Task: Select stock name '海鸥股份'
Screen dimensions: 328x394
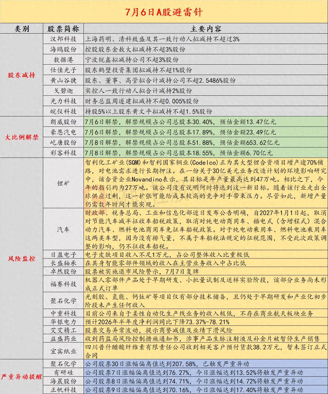Action: (63, 49)
